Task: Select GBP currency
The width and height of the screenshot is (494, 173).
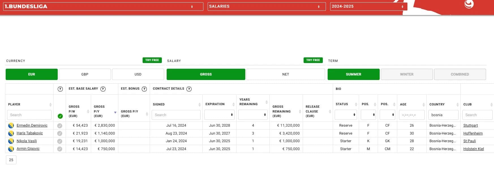Action: (x=85, y=74)
